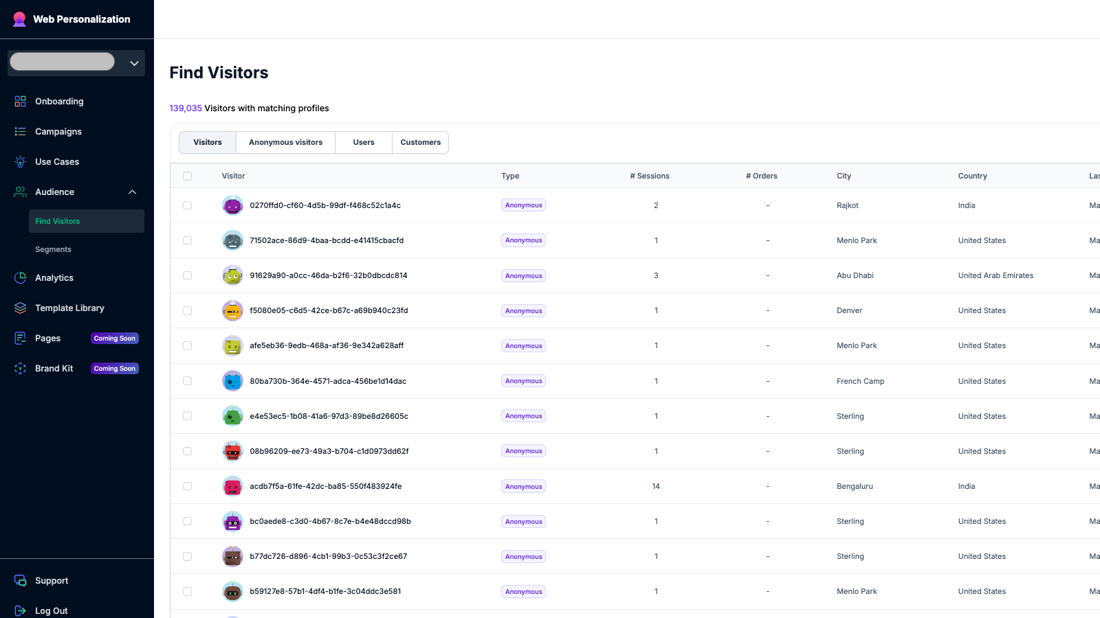Click the Template Library layers icon

click(21, 308)
